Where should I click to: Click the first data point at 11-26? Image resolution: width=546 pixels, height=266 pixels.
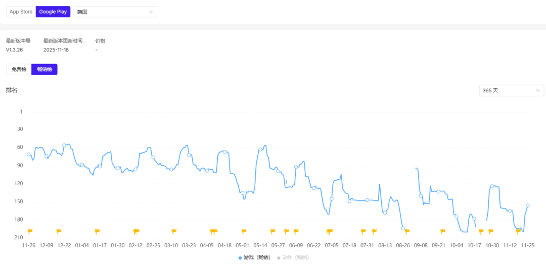click(x=29, y=154)
